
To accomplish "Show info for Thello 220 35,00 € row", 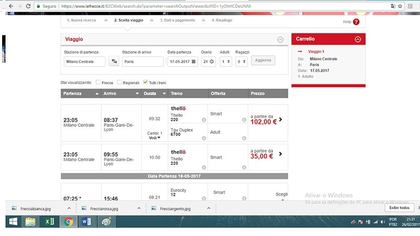I will coord(204,167).
